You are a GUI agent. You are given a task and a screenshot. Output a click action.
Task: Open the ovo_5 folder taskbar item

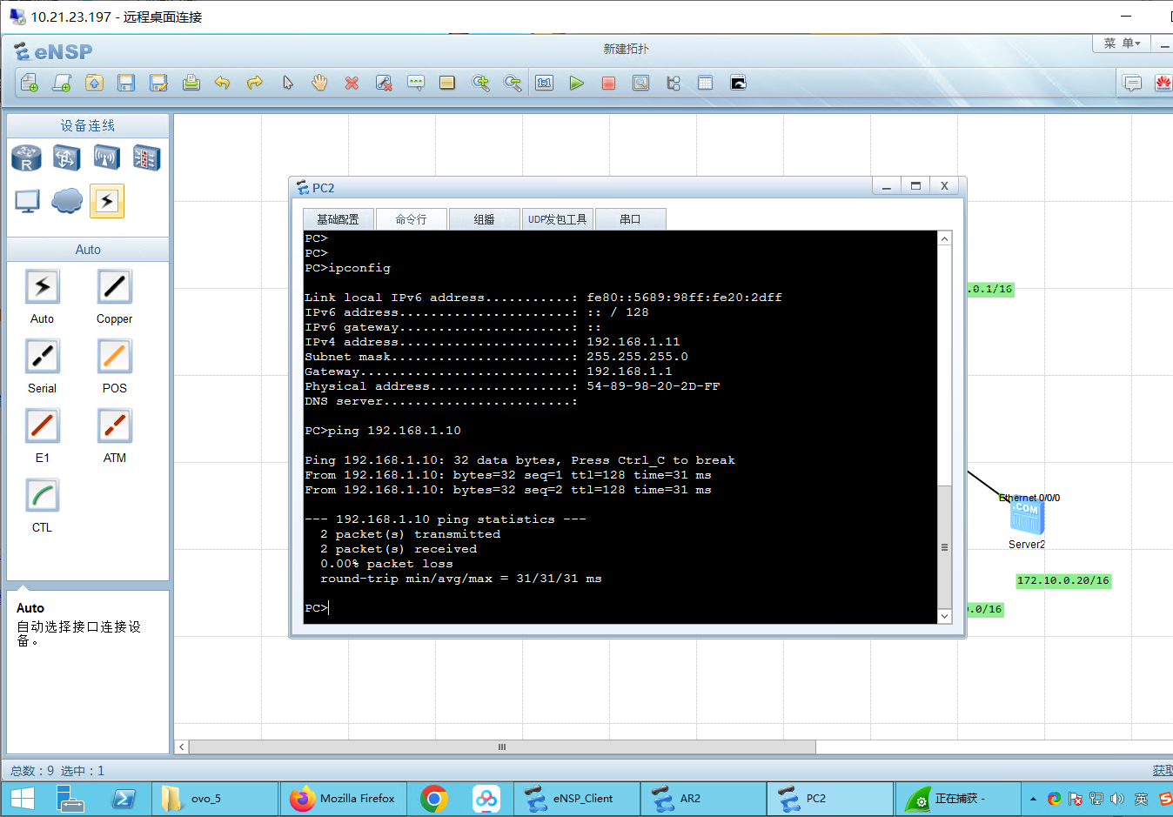tap(215, 798)
